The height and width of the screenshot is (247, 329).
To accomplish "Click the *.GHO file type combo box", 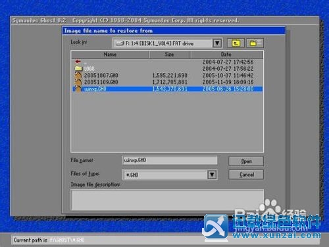I will (x=170, y=175).
